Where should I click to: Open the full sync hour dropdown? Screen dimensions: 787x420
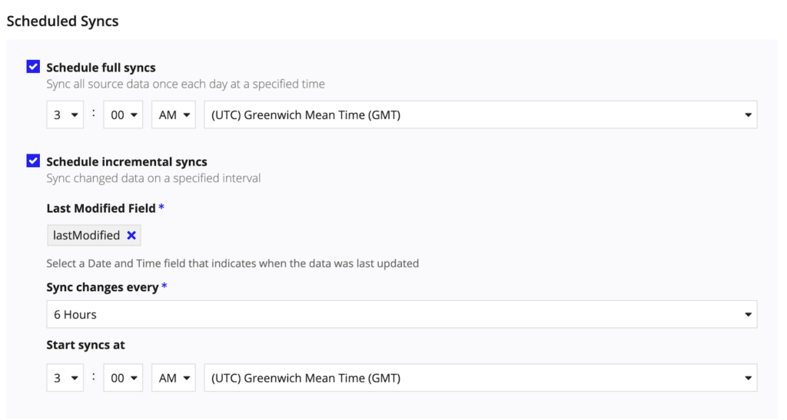point(65,115)
